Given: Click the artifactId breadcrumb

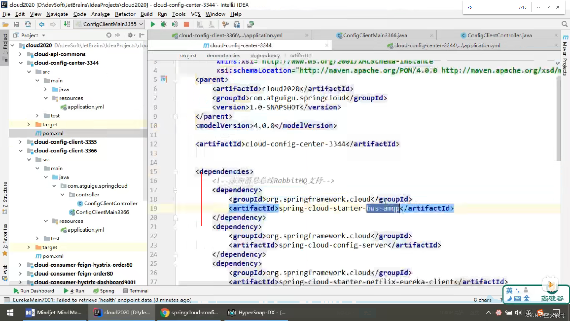Looking at the screenshot, I should [301, 56].
